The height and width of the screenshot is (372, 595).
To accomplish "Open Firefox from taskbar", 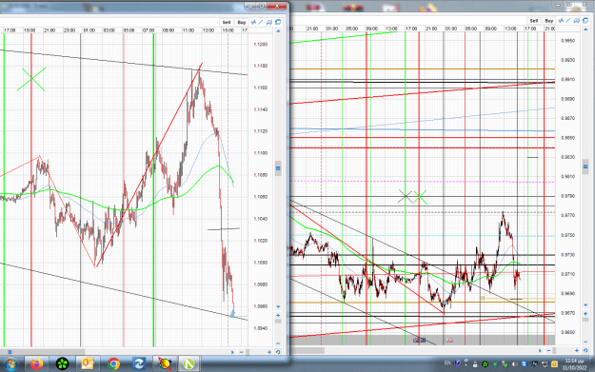I will tap(37, 364).
